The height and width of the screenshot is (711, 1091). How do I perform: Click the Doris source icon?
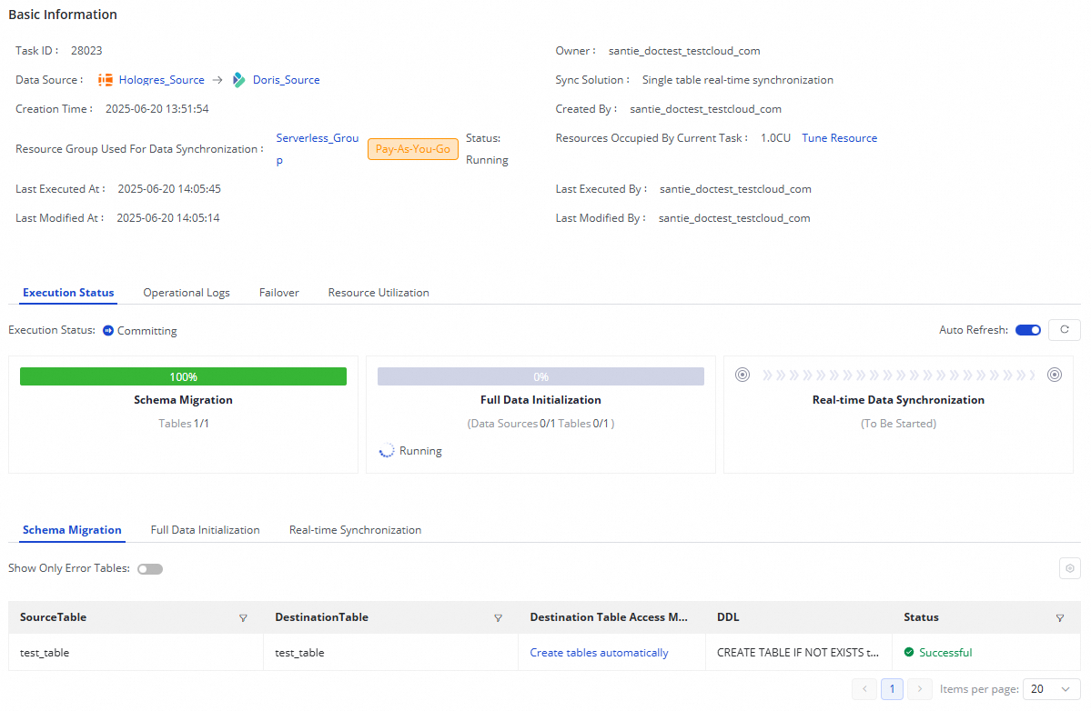tap(239, 80)
